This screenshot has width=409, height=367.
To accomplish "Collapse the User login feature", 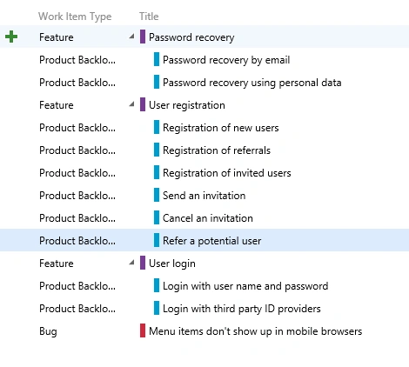I will [x=131, y=263].
